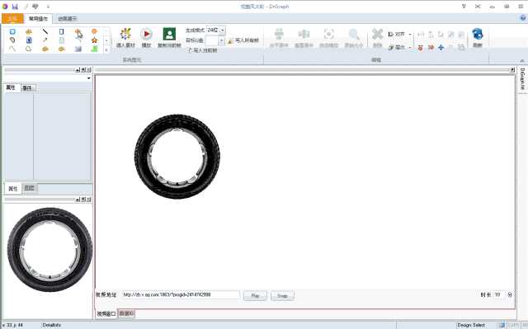Pin the preview panel at bottom left
The image size is (528, 329).
pos(83,200)
